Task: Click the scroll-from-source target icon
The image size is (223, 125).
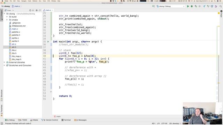Action: pos(30,10)
